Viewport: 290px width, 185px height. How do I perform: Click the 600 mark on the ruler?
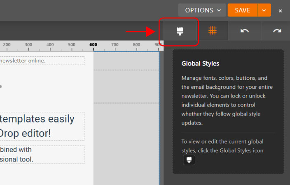coord(93,44)
